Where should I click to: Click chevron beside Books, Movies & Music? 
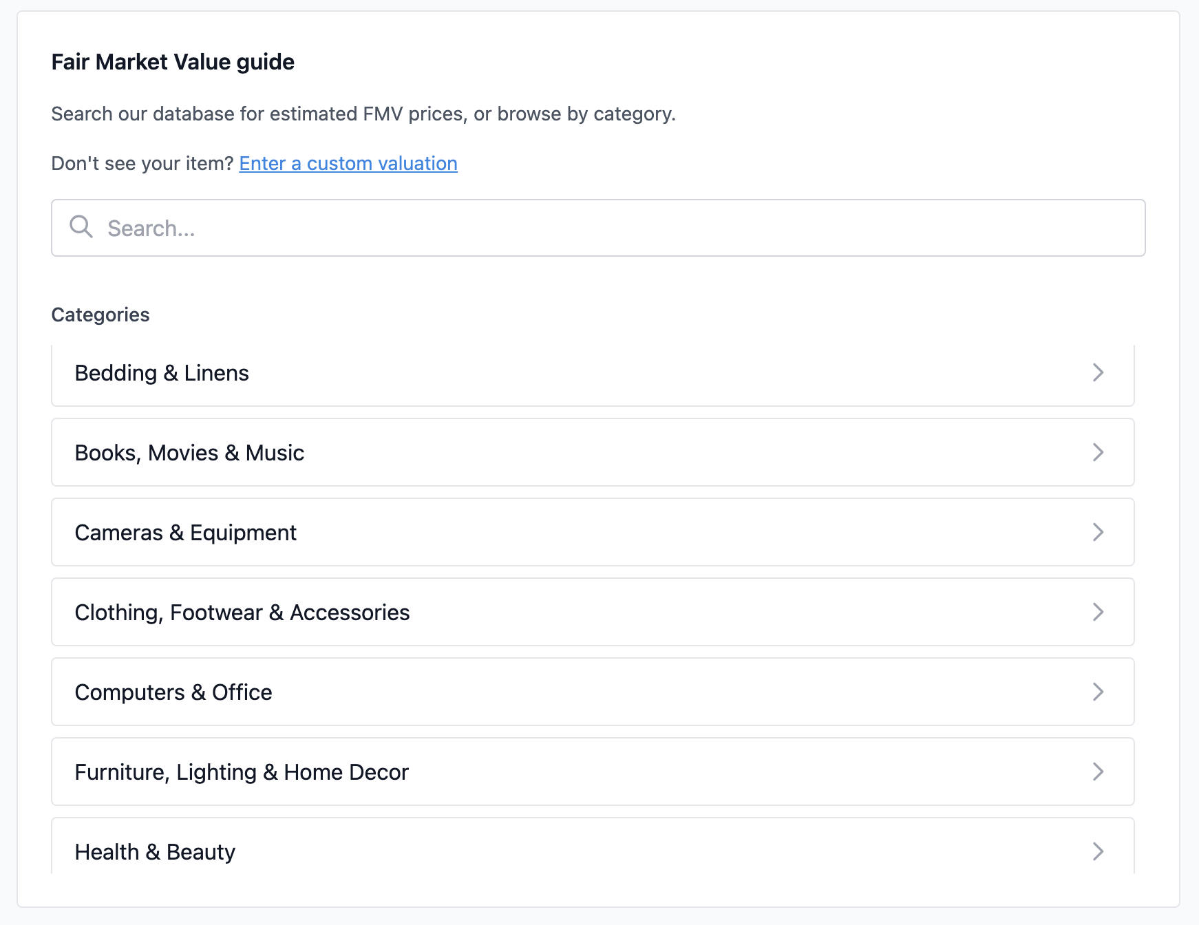click(1098, 452)
